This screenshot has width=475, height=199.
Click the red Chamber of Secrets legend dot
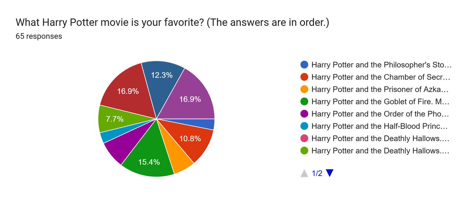tap(304, 77)
